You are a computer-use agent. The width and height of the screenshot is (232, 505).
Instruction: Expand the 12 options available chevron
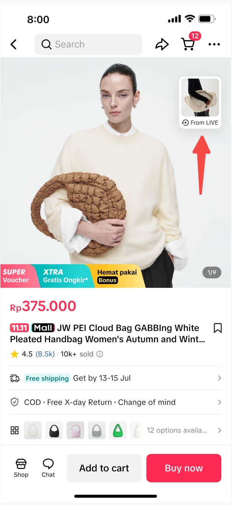(219, 430)
